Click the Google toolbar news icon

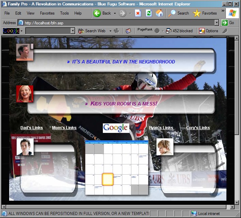(x=128, y=31)
